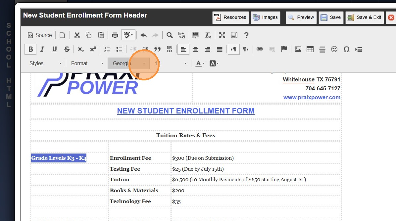This screenshot has width=396, height=221.
Task: Align text left
Action: point(184,49)
